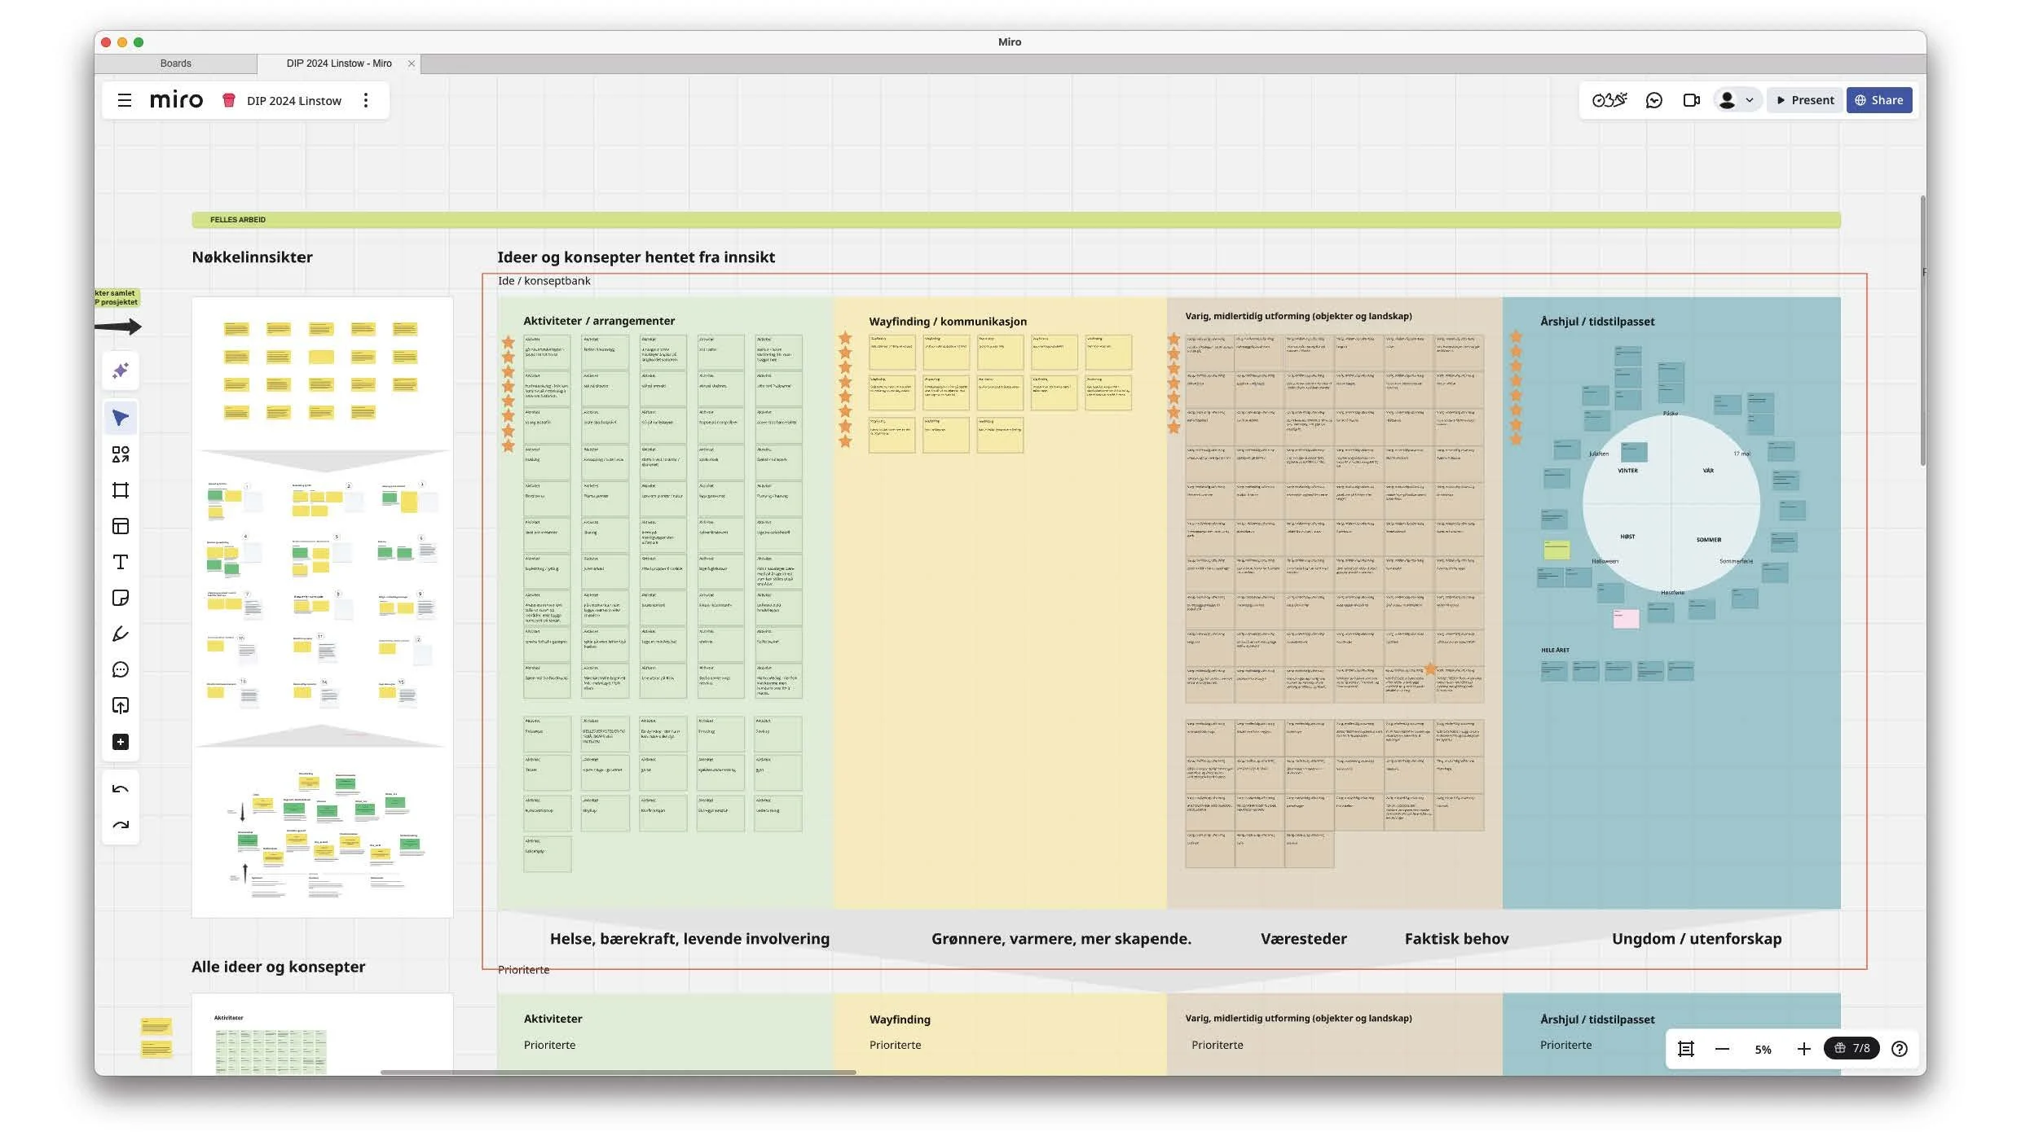This screenshot has height=1136, width=2021.
Task: Open the 5% zoom level menu
Action: [x=1763, y=1050]
